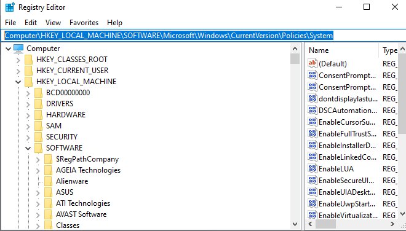
Task: Select the EnableVirtualizat... value name
Action: (x=348, y=215)
